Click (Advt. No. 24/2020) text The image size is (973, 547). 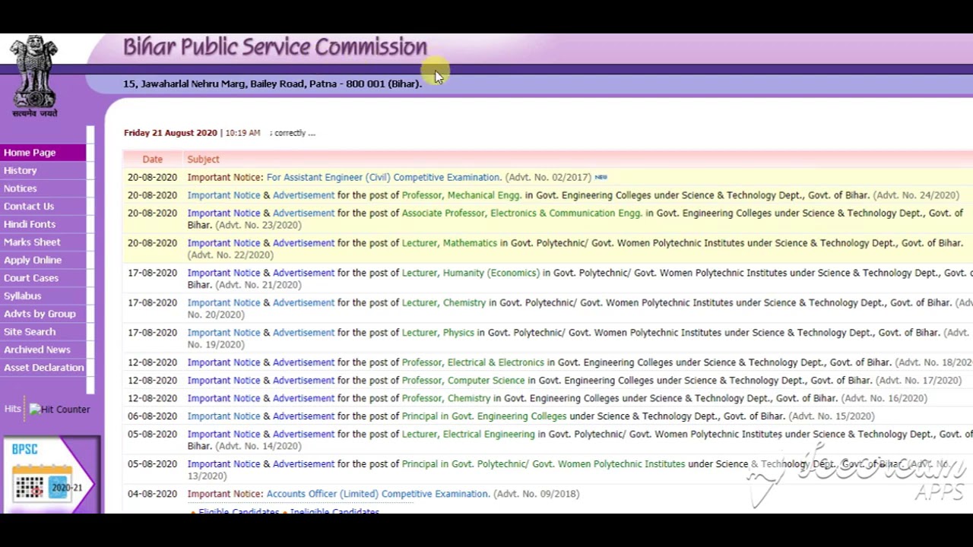(x=916, y=195)
